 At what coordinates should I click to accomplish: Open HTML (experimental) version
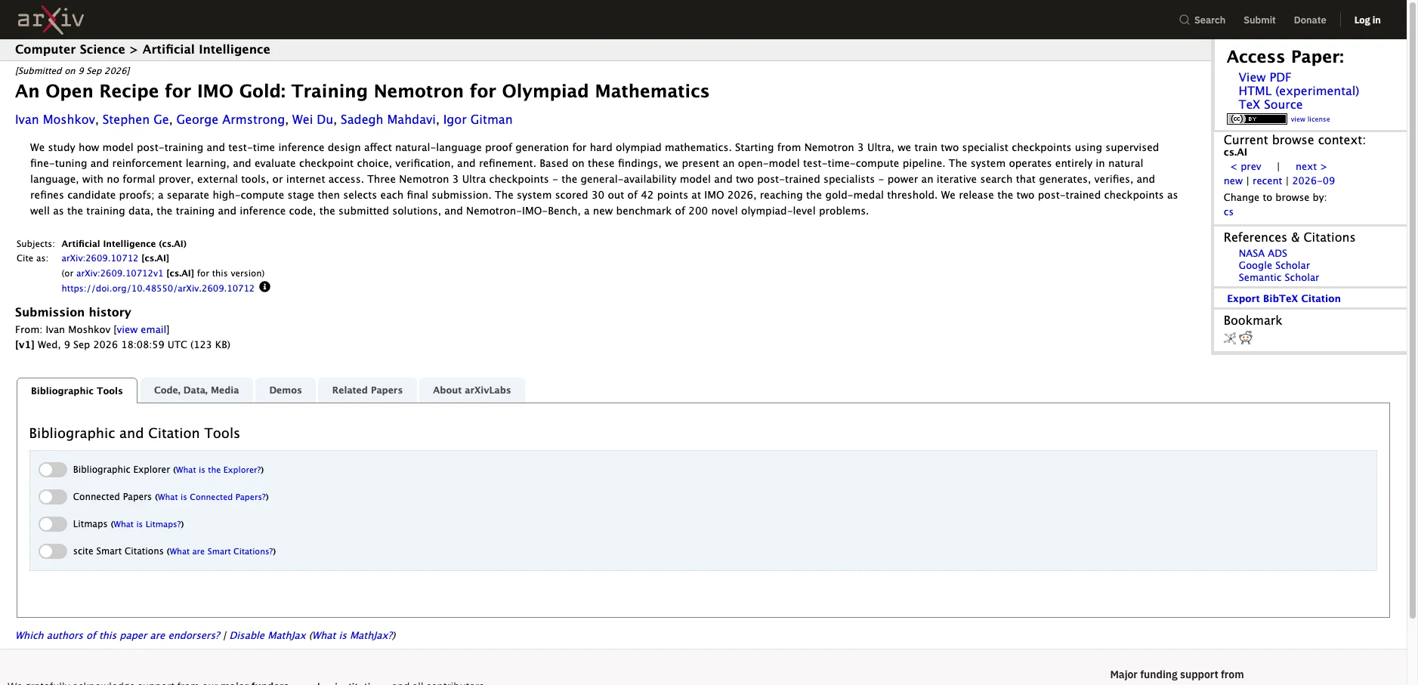tap(1299, 91)
